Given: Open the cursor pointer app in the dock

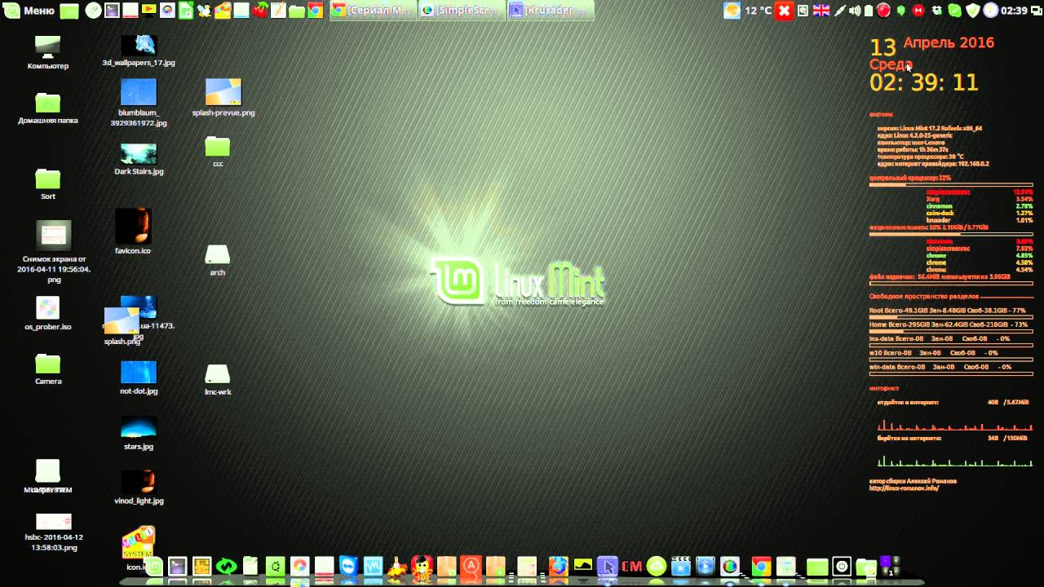Looking at the screenshot, I should (x=607, y=566).
